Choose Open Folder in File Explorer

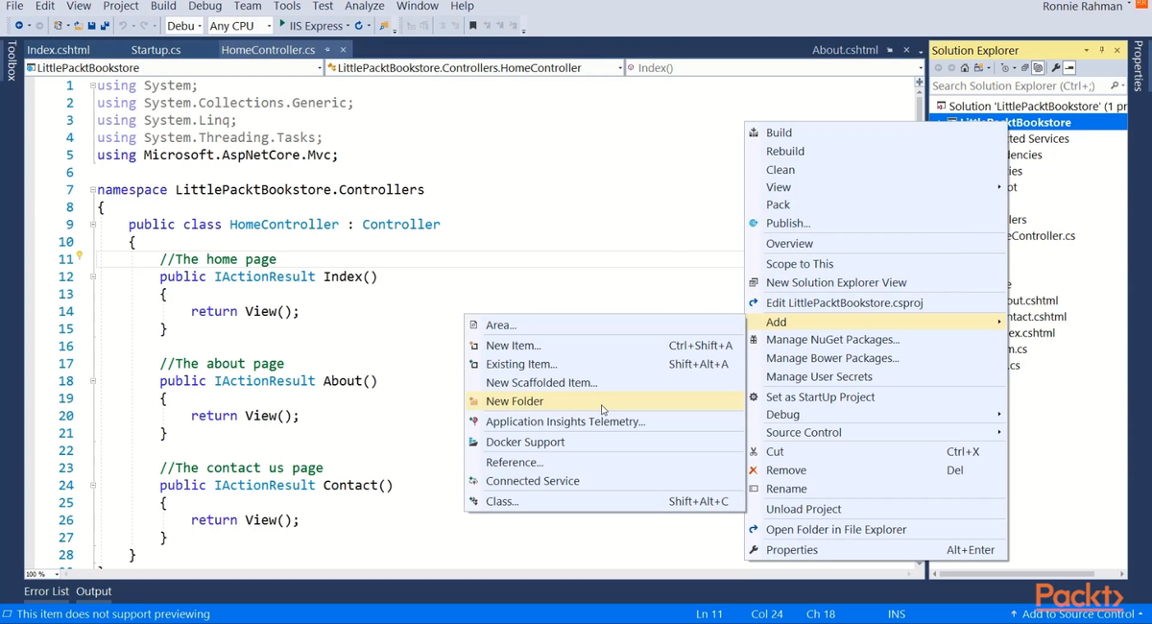(876, 529)
